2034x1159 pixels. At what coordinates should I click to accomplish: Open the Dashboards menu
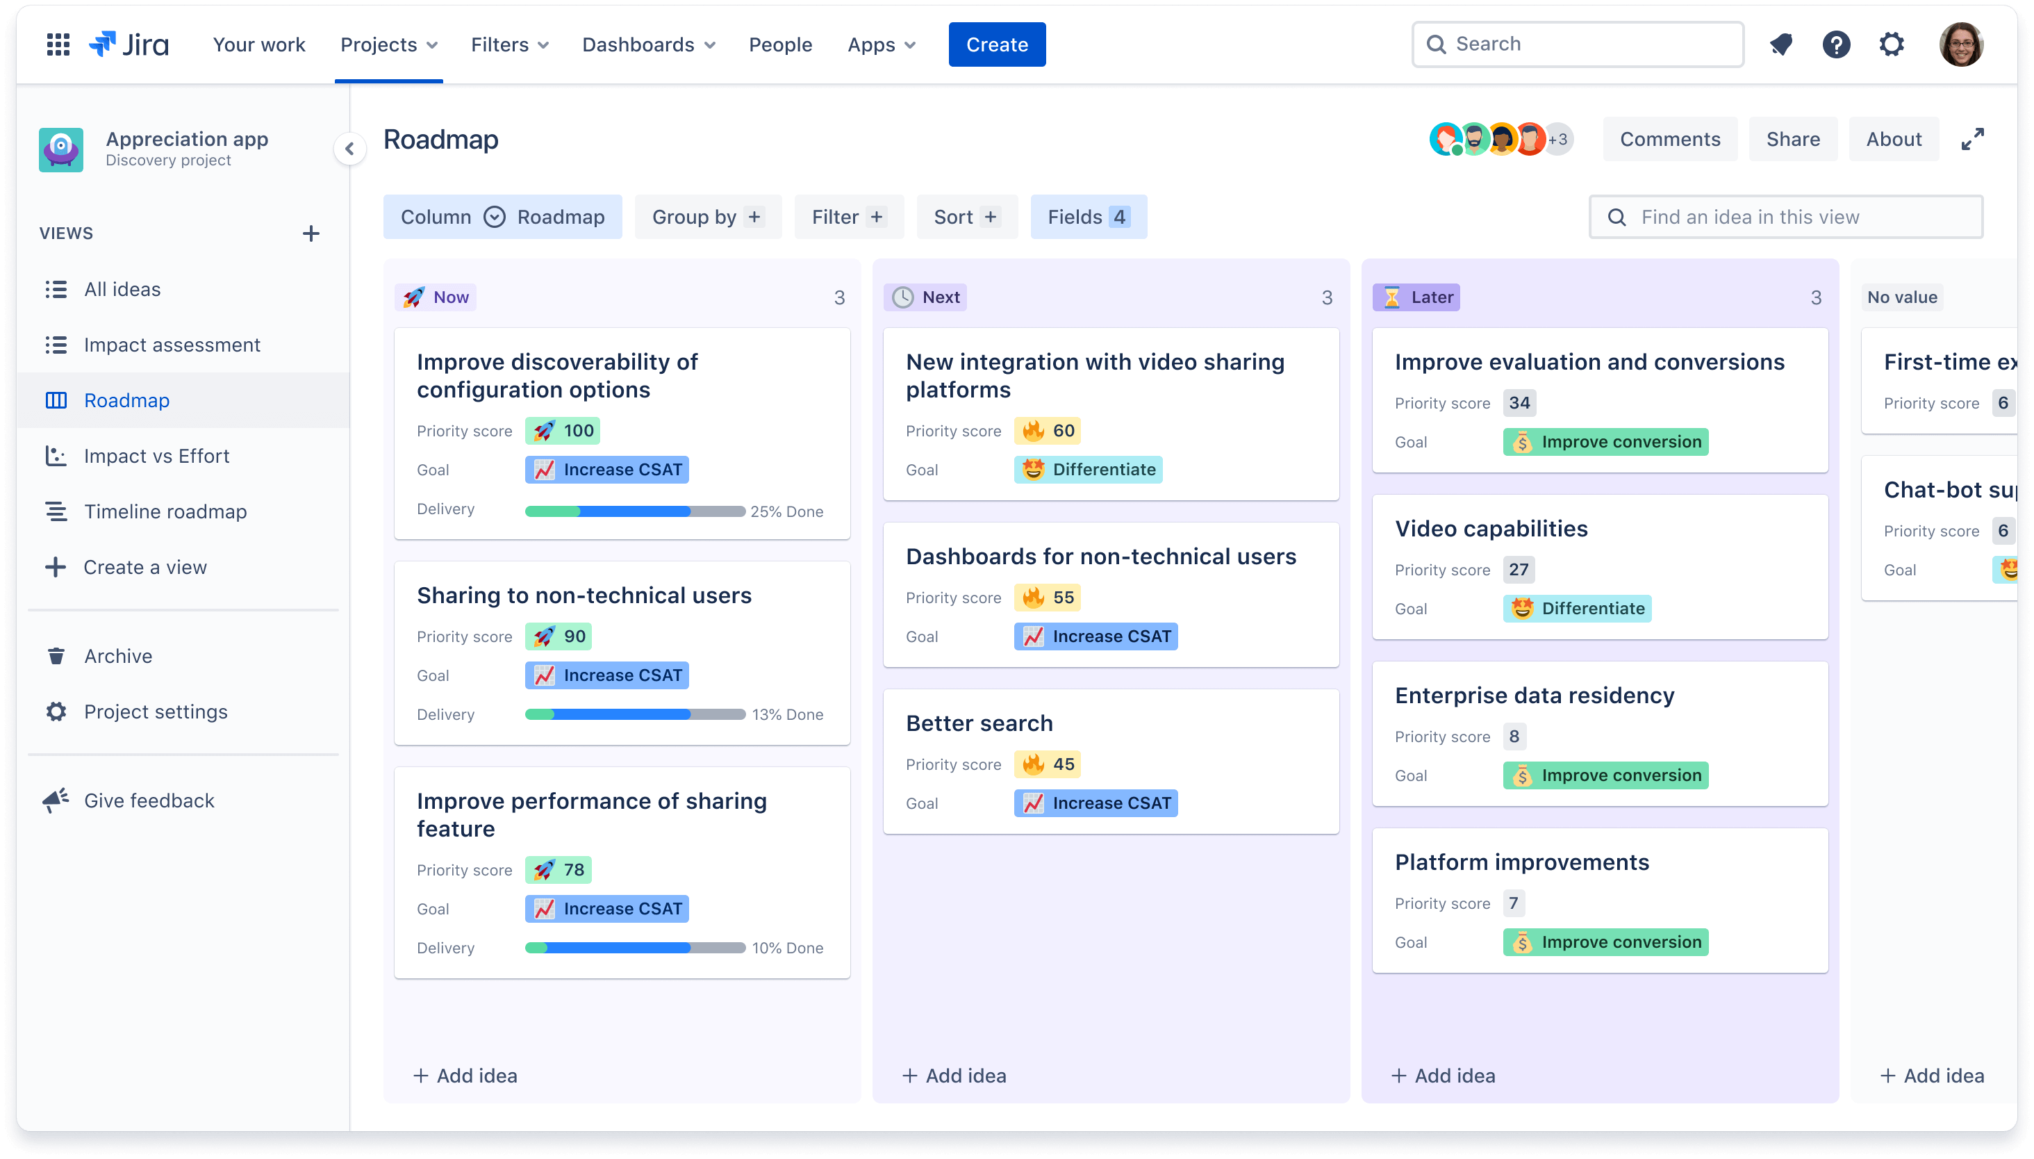(x=648, y=43)
